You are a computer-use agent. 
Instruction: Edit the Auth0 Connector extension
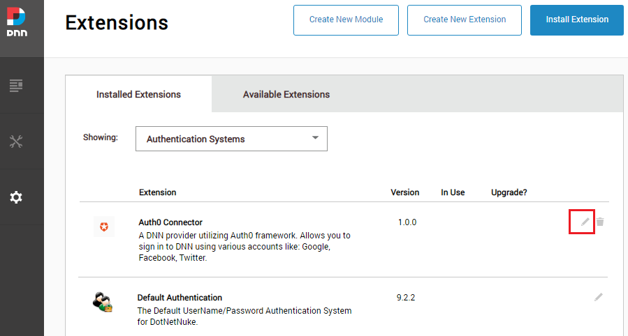point(585,222)
